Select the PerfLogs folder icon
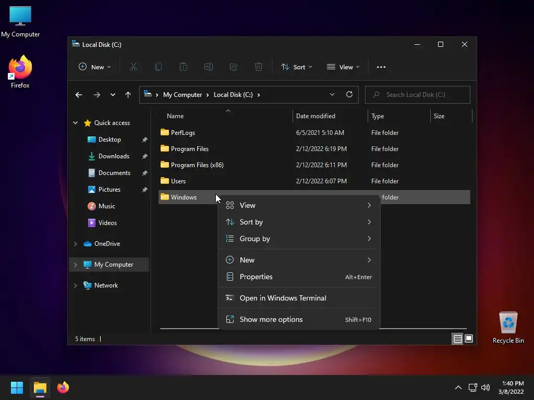 coord(165,132)
